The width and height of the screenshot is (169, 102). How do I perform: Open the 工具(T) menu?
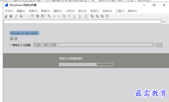120,11
